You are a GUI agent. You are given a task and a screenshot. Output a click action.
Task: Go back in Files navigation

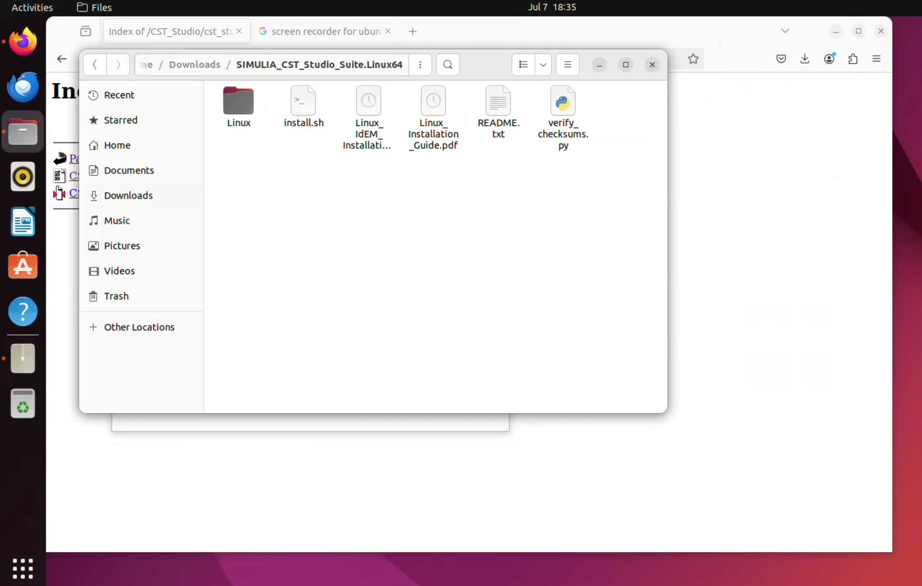tap(95, 65)
